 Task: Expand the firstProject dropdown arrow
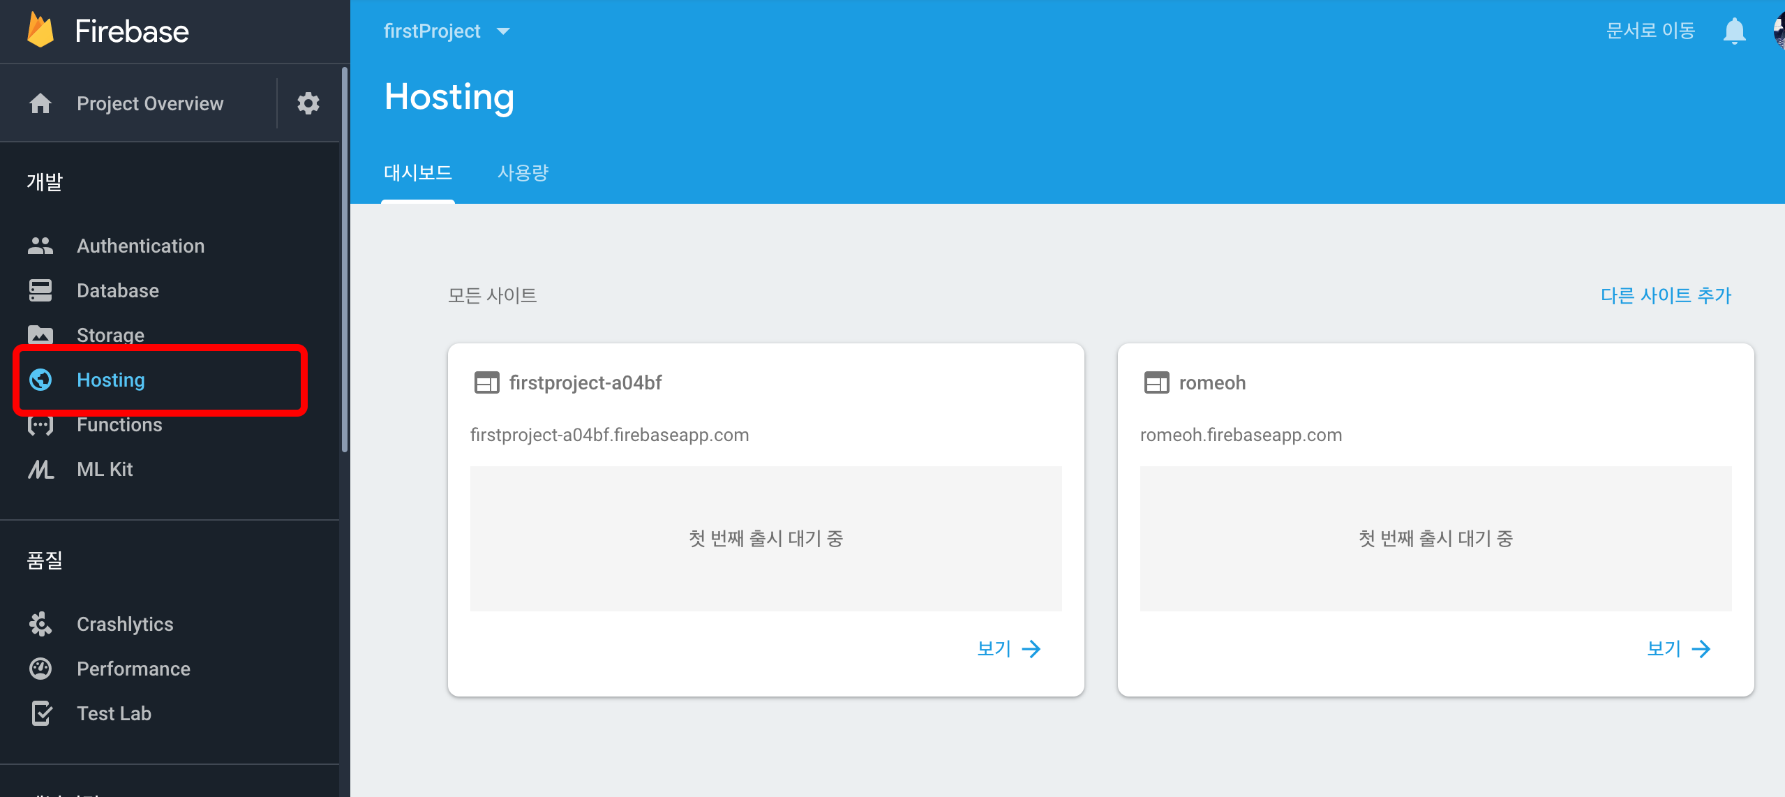click(x=503, y=31)
